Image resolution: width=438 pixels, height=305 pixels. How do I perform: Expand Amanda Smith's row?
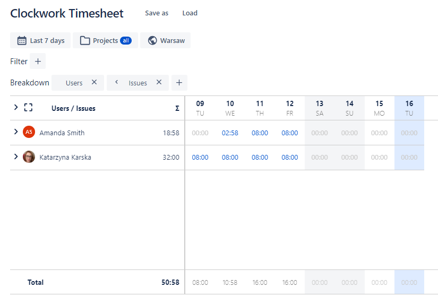(16, 132)
